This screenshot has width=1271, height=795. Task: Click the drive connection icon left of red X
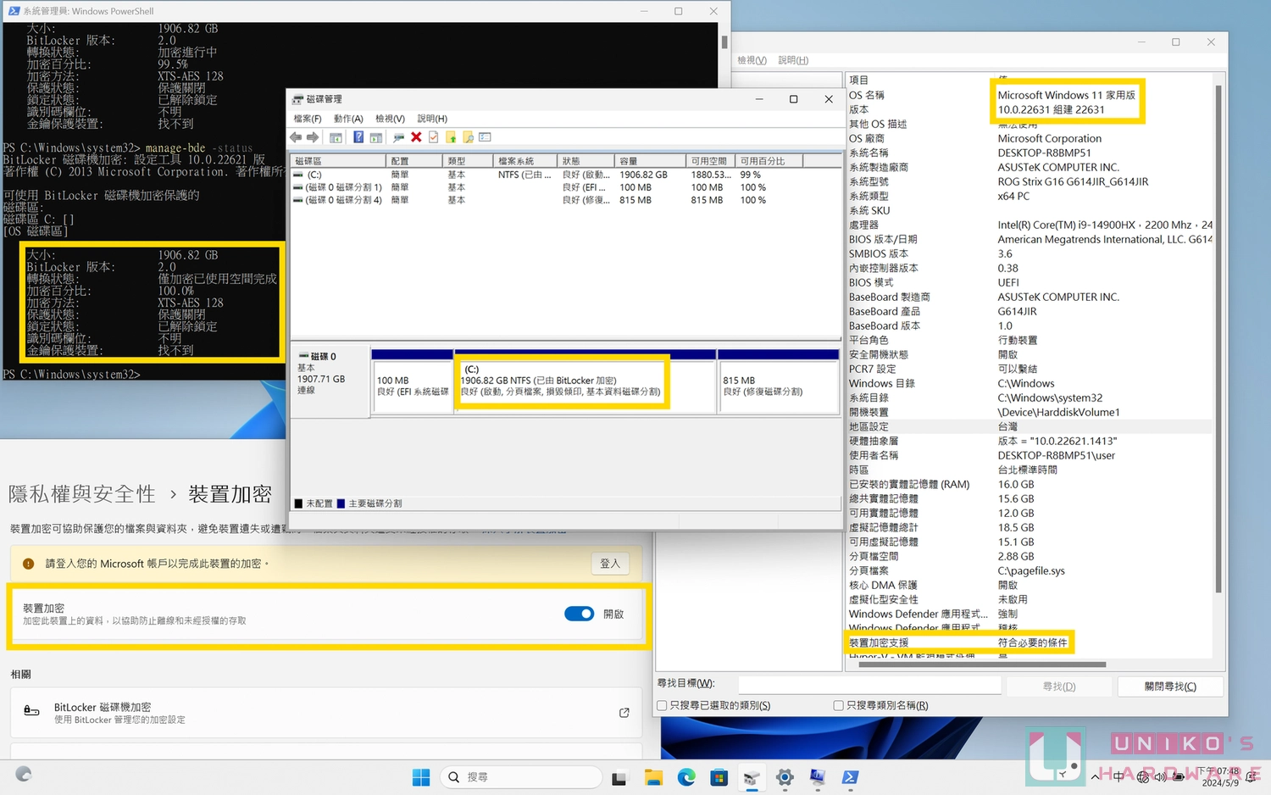(398, 137)
